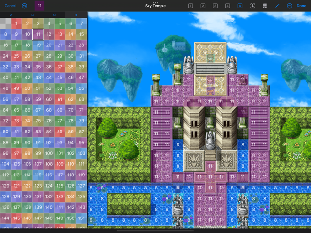Pick region swatch 61
The width and height of the screenshot is (311, 233).
[x=60, y=99]
